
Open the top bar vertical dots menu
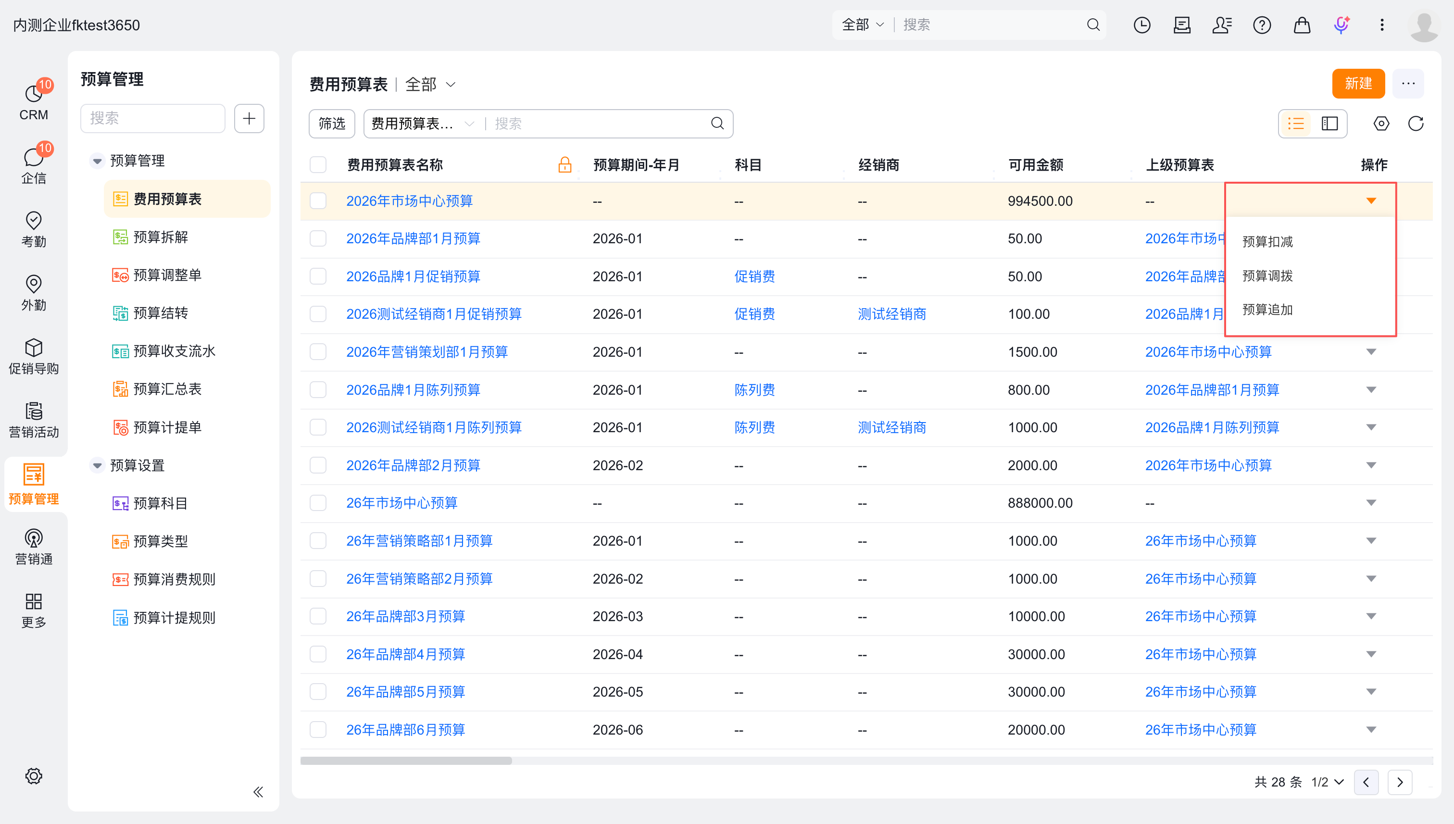click(1382, 25)
